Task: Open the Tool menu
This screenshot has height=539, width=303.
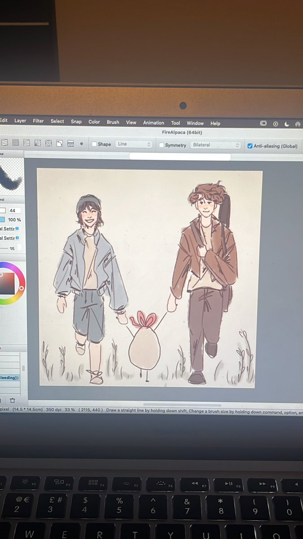Action: click(176, 123)
